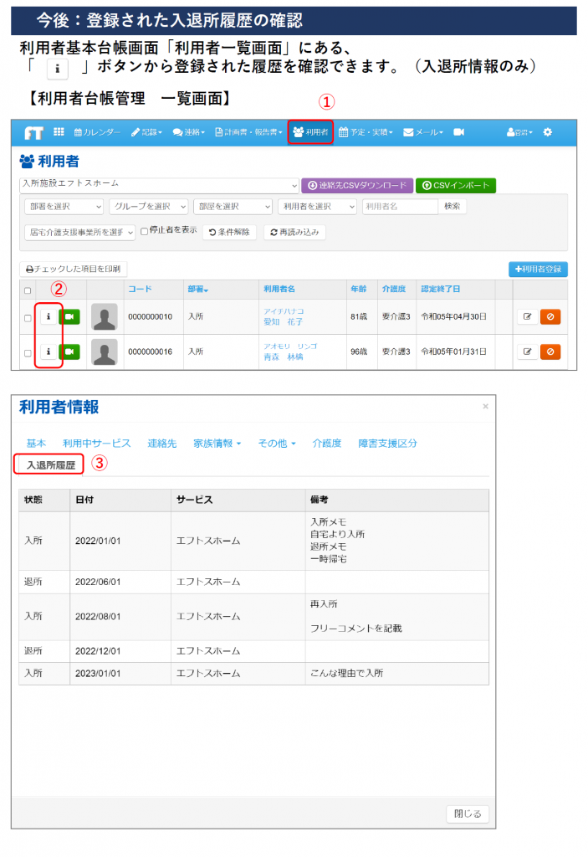Click orange stop icon for 愛知 花子
The height and width of the screenshot is (857, 588).
(550, 317)
